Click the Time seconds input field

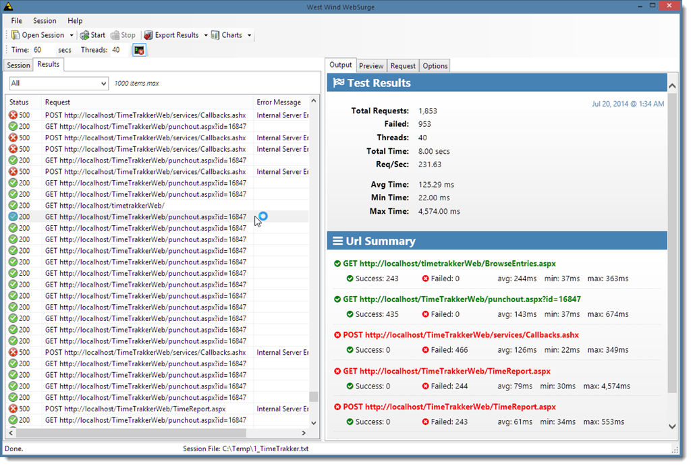coord(43,50)
